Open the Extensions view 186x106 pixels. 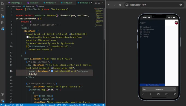click(2, 29)
